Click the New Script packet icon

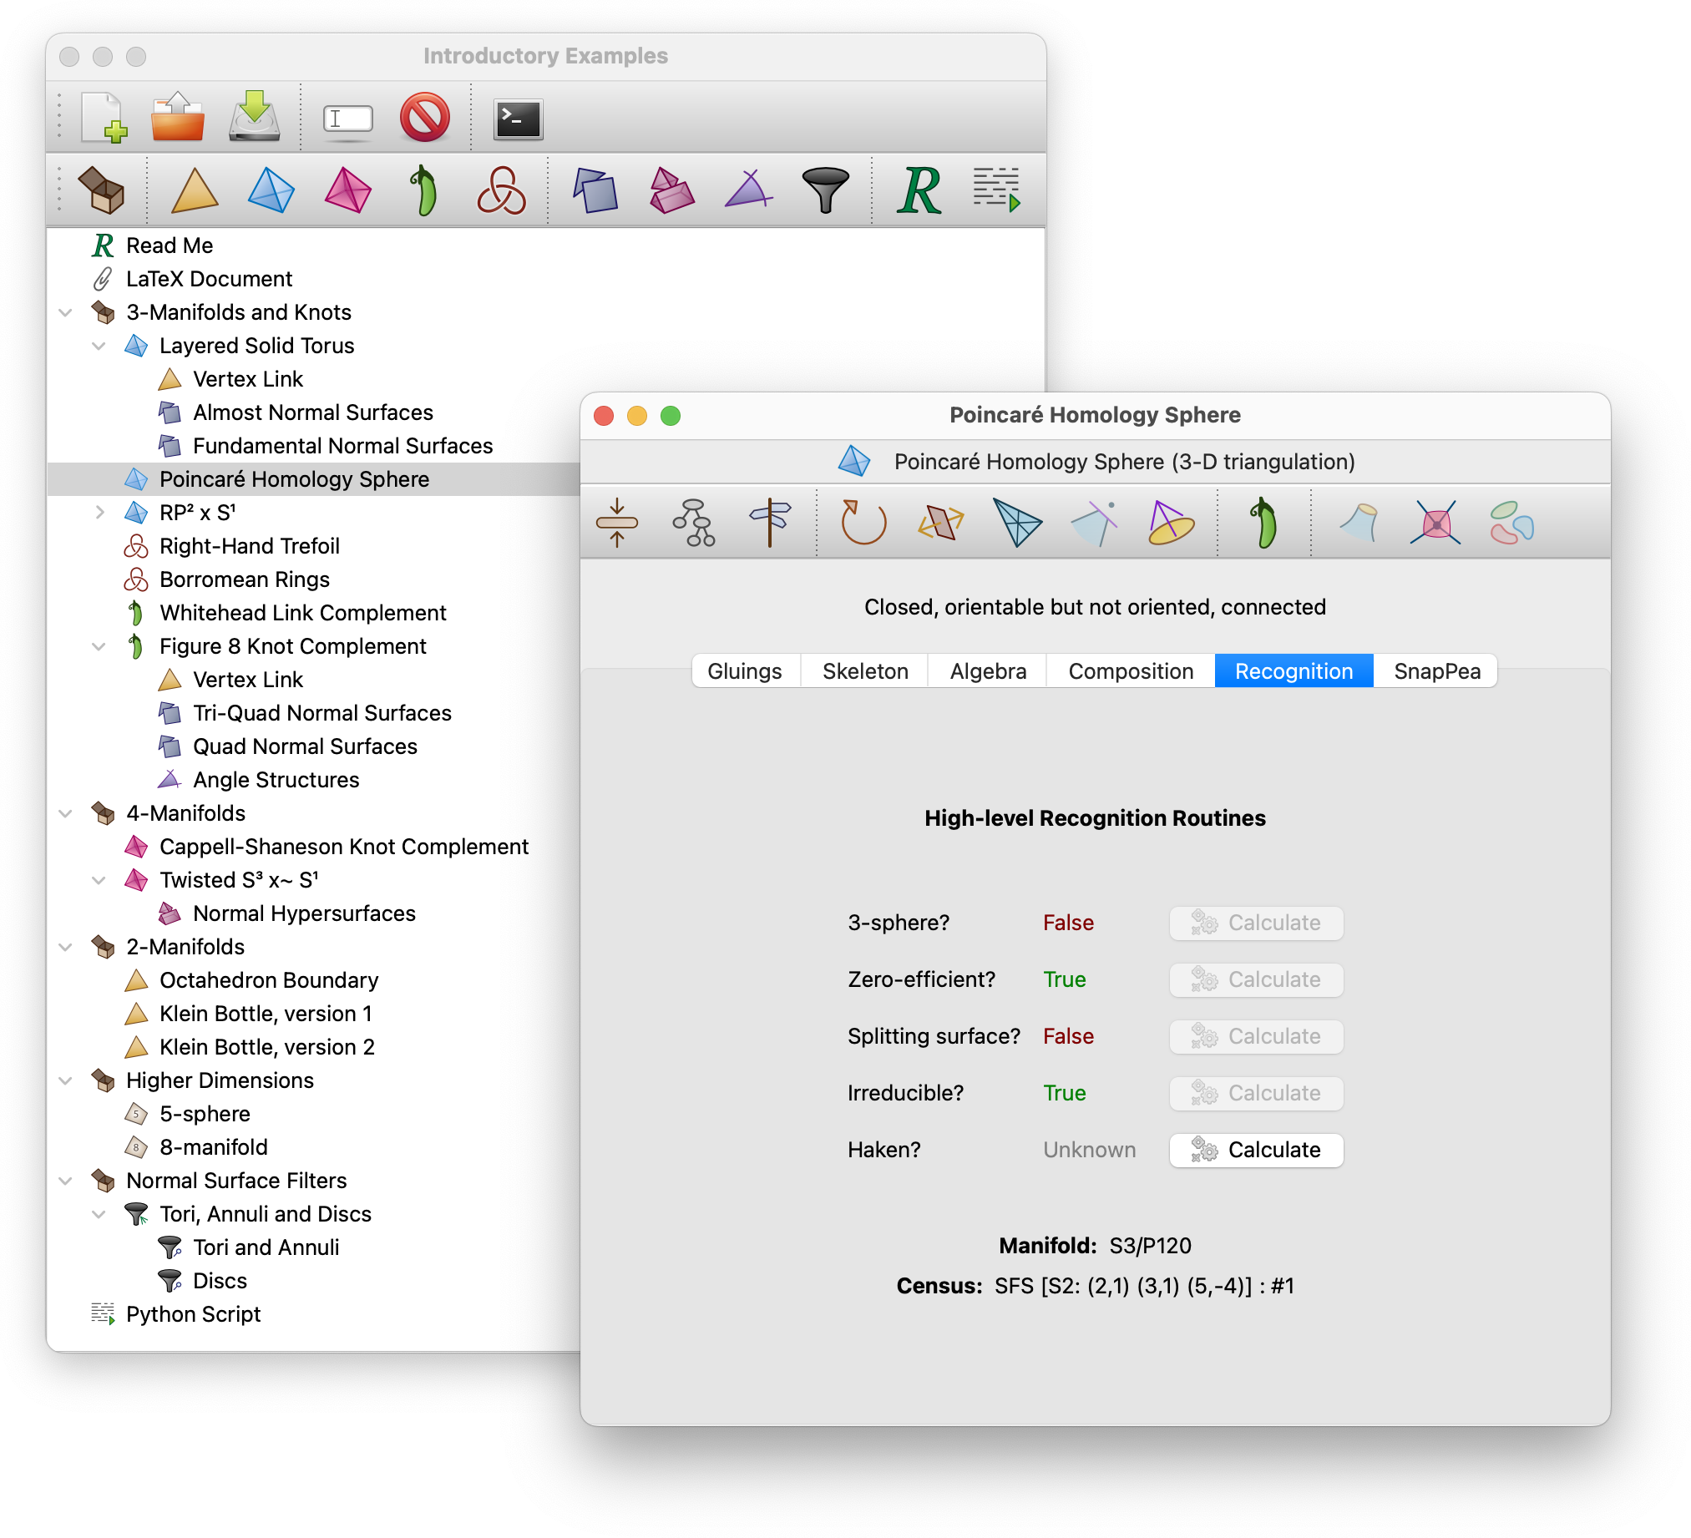click(995, 190)
